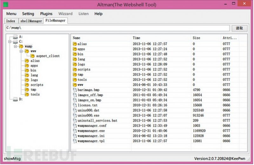Click the green Altman app icon

(6, 4)
